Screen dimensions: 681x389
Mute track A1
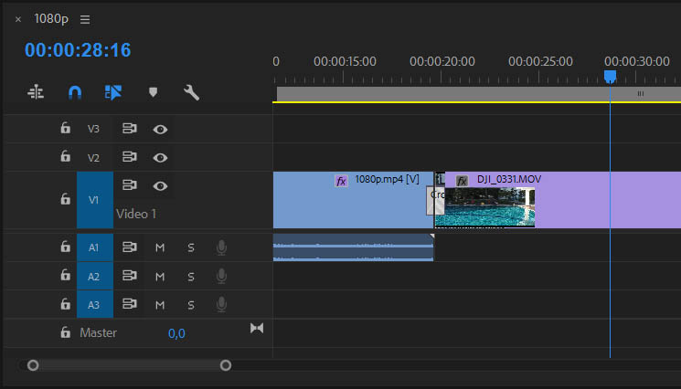pyautogui.click(x=160, y=247)
